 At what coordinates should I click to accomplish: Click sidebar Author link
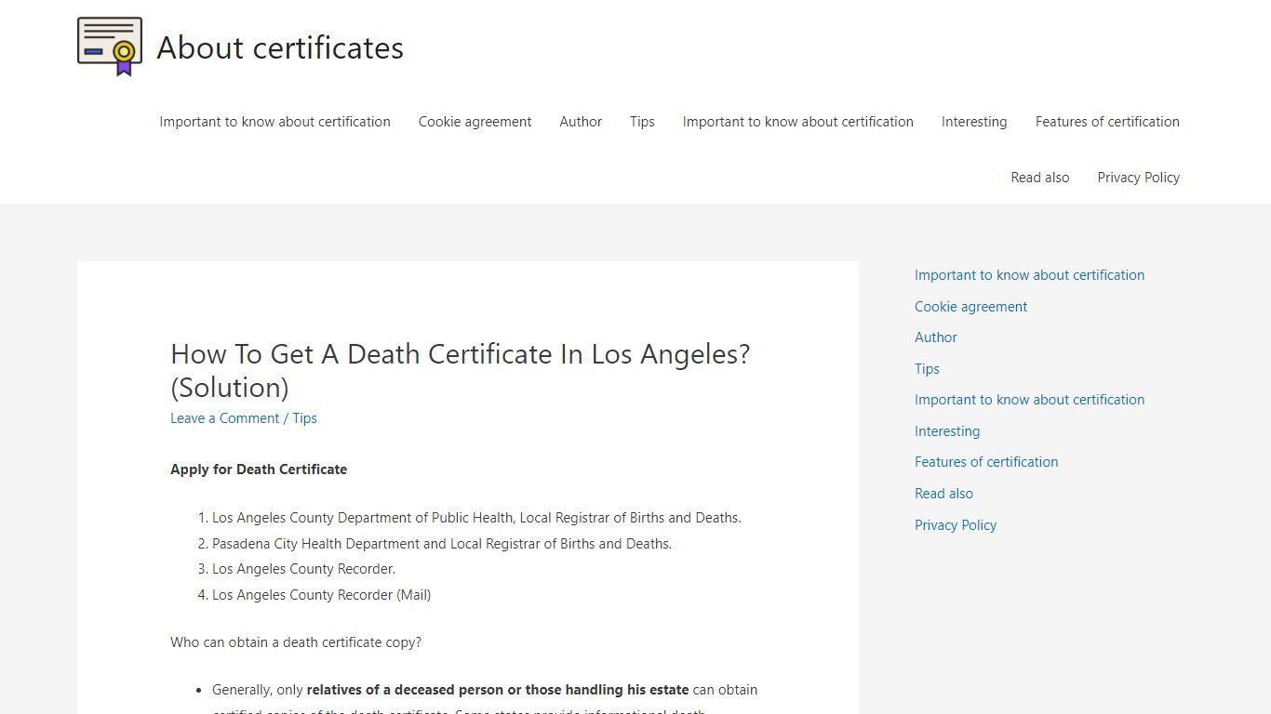(935, 337)
